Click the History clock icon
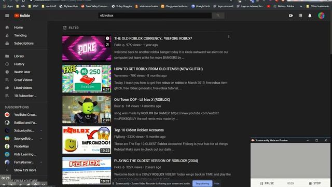 pyautogui.click(x=7, y=64)
